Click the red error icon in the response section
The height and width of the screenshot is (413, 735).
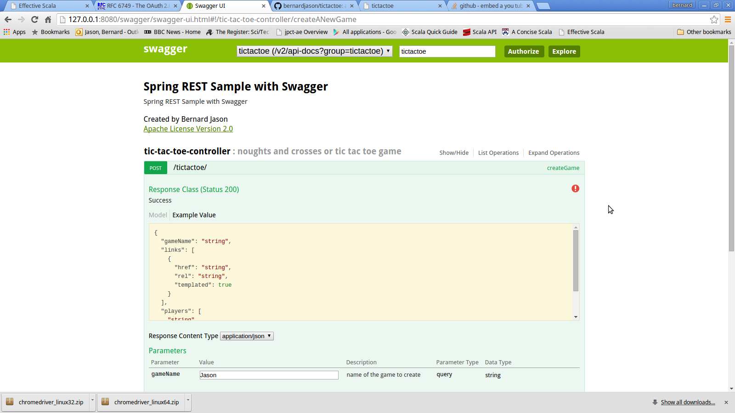(575, 189)
